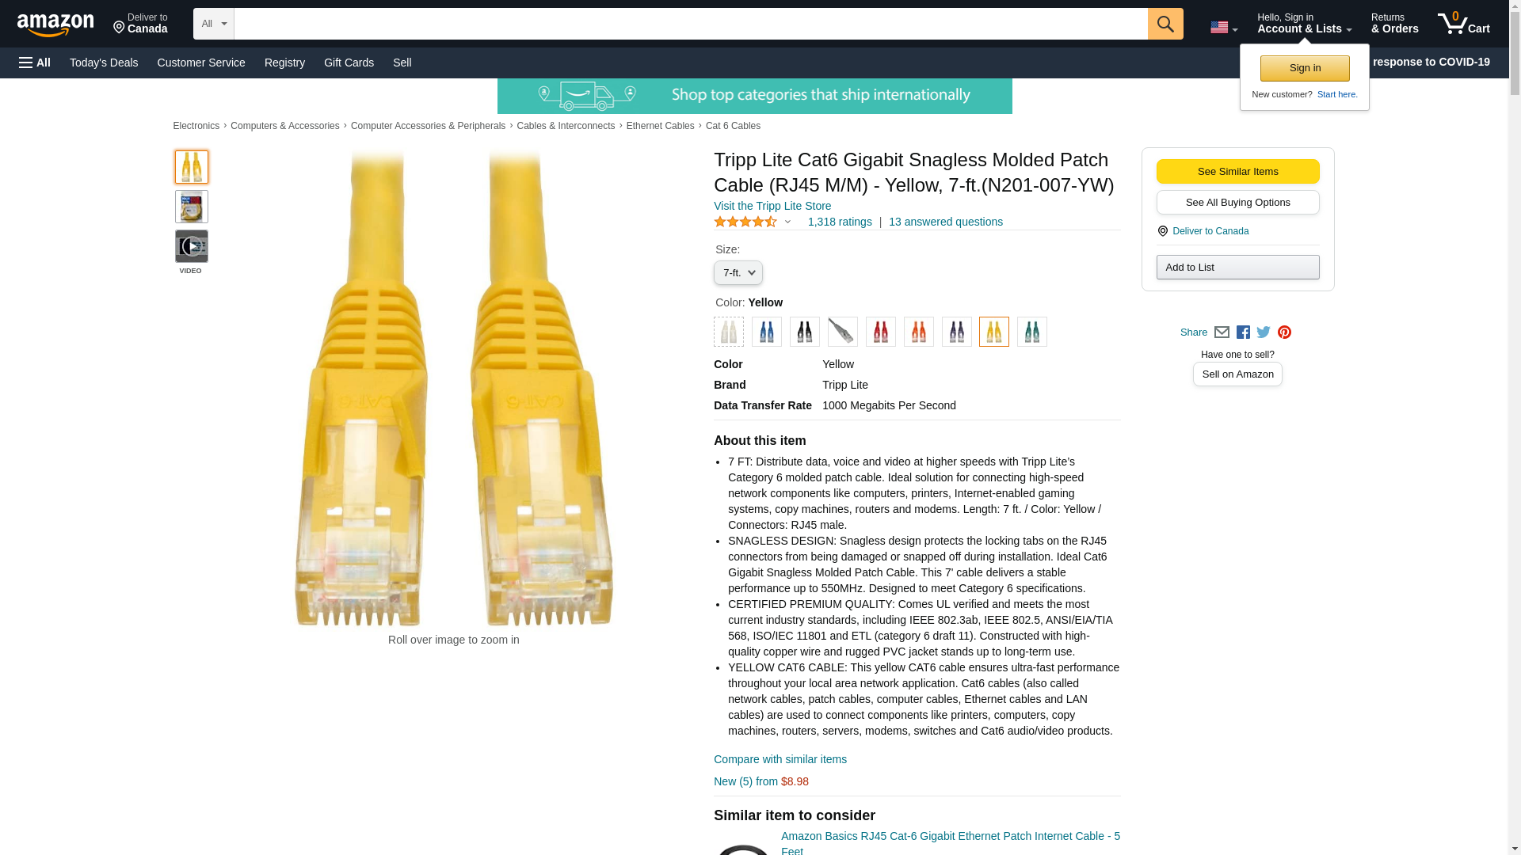Image resolution: width=1521 pixels, height=855 pixels.
Task: Expand star rating breakdown chevron
Action: pyautogui.click(x=787, y=222)
